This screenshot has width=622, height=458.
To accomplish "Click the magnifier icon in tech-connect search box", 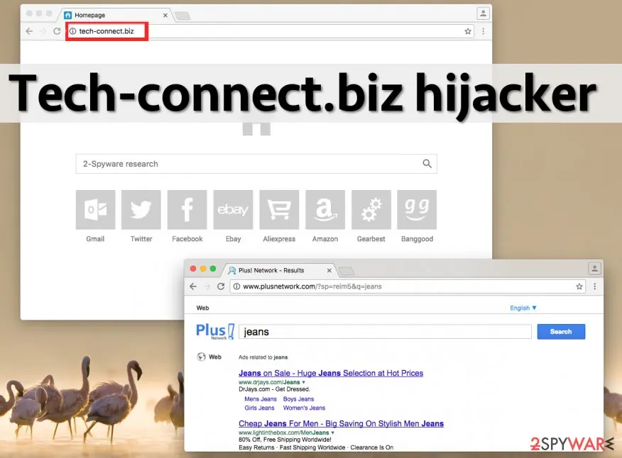I will click(x=427, y=164).
